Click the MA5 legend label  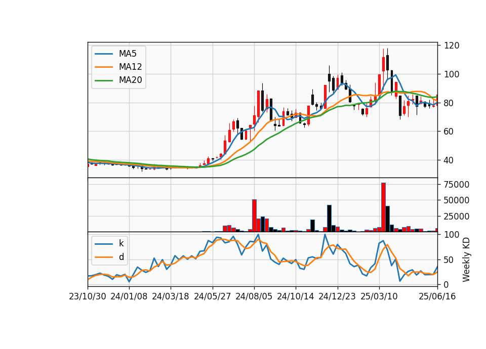coord(128,54)
